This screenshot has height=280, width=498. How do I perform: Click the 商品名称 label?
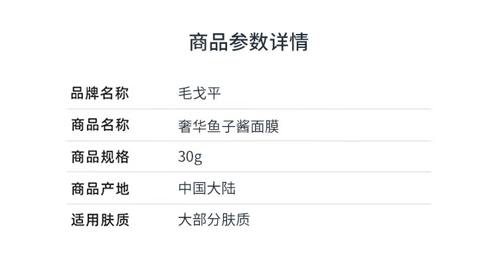(x=100, y=125)
